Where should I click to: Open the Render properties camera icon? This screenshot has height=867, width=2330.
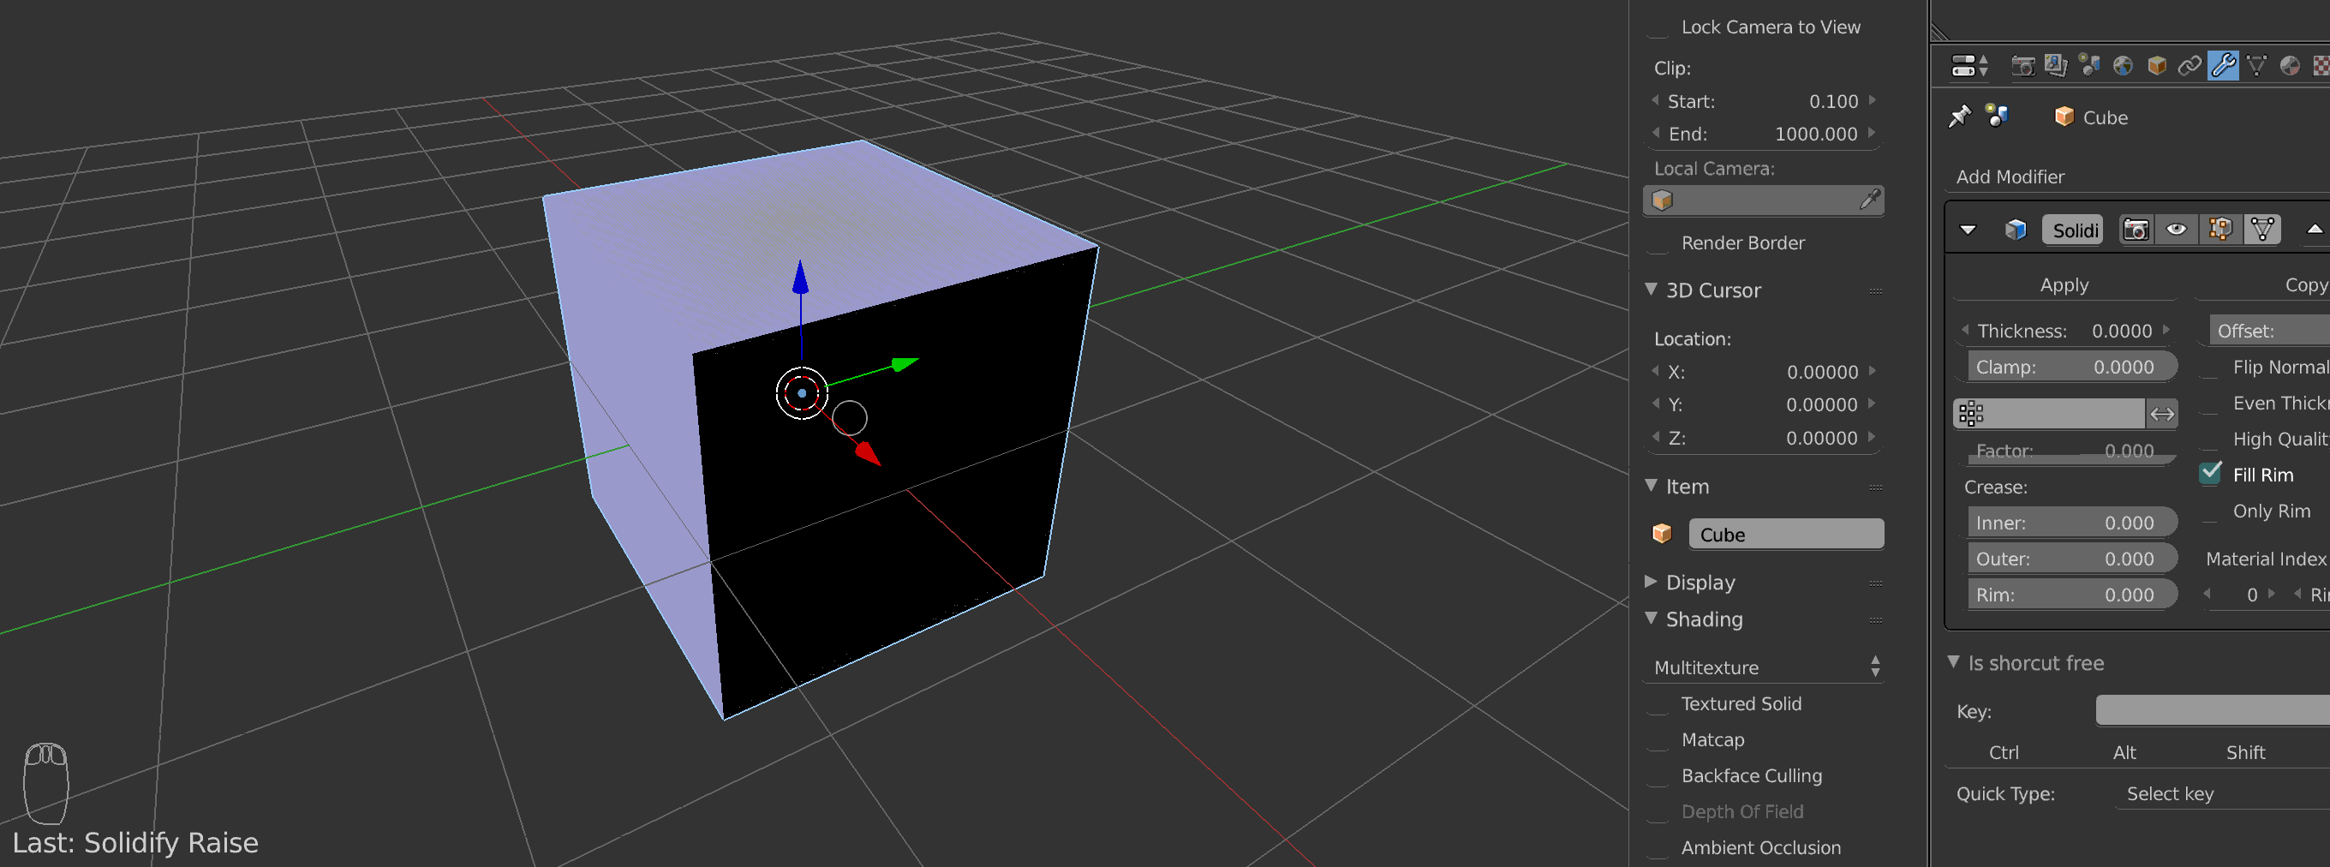pyautogui.click(x=2024, y=65)
